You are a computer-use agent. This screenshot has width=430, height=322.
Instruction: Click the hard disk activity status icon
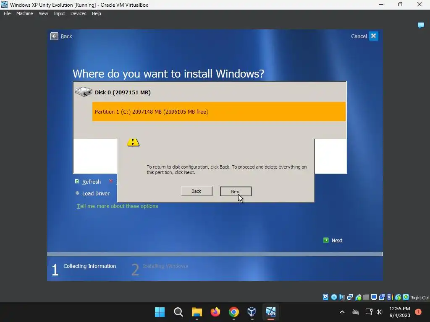point(325,297)
